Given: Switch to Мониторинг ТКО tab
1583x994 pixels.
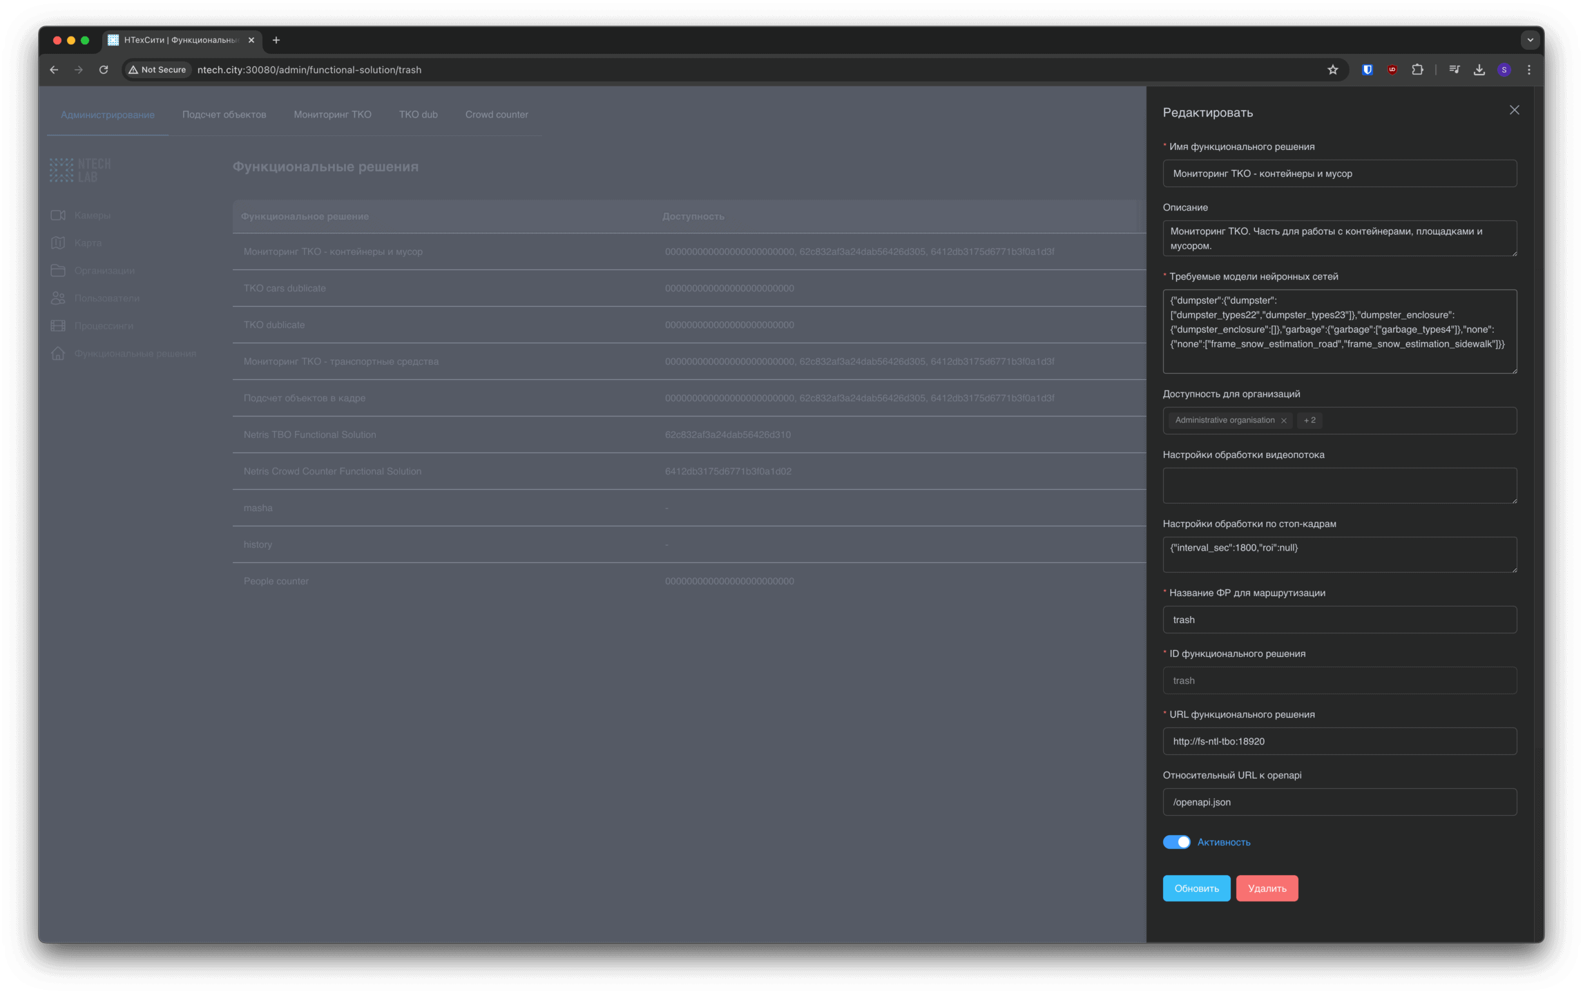Looking at the screenshot, I should pos(332,115).
